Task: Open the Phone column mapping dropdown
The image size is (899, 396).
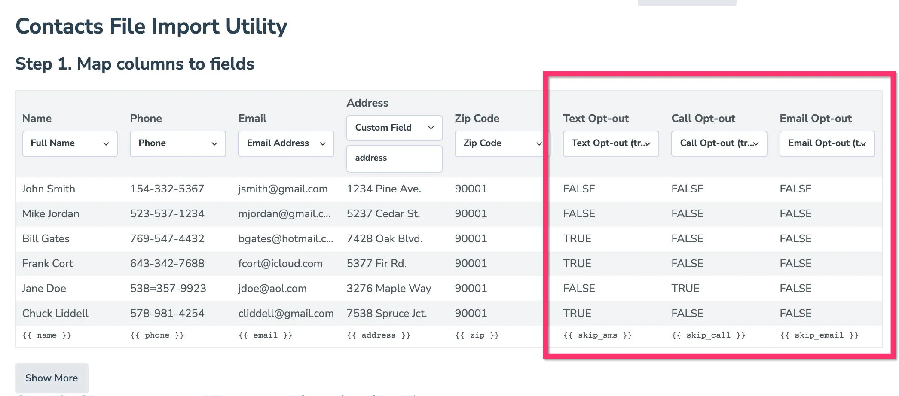Action: (177, 143)
